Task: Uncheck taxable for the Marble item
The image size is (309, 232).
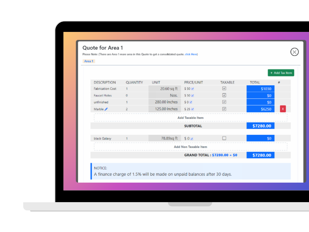Action: 224,109
